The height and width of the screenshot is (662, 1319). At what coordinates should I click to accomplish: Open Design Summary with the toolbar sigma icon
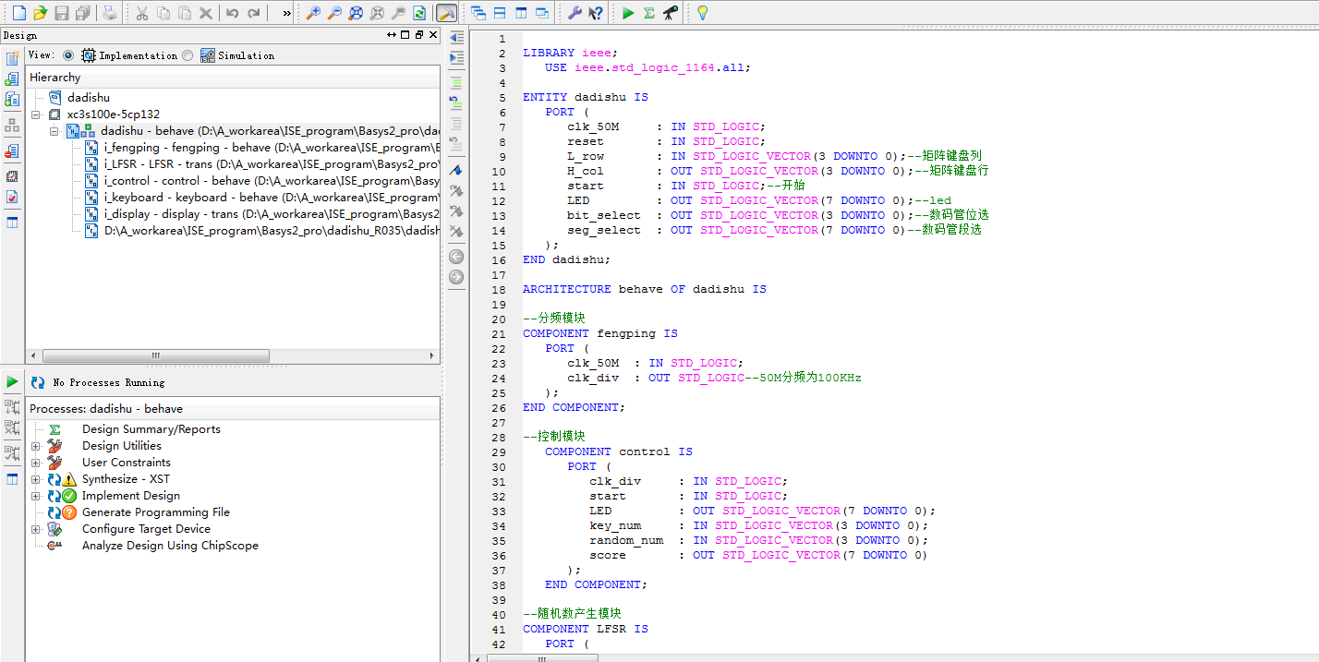649,13
